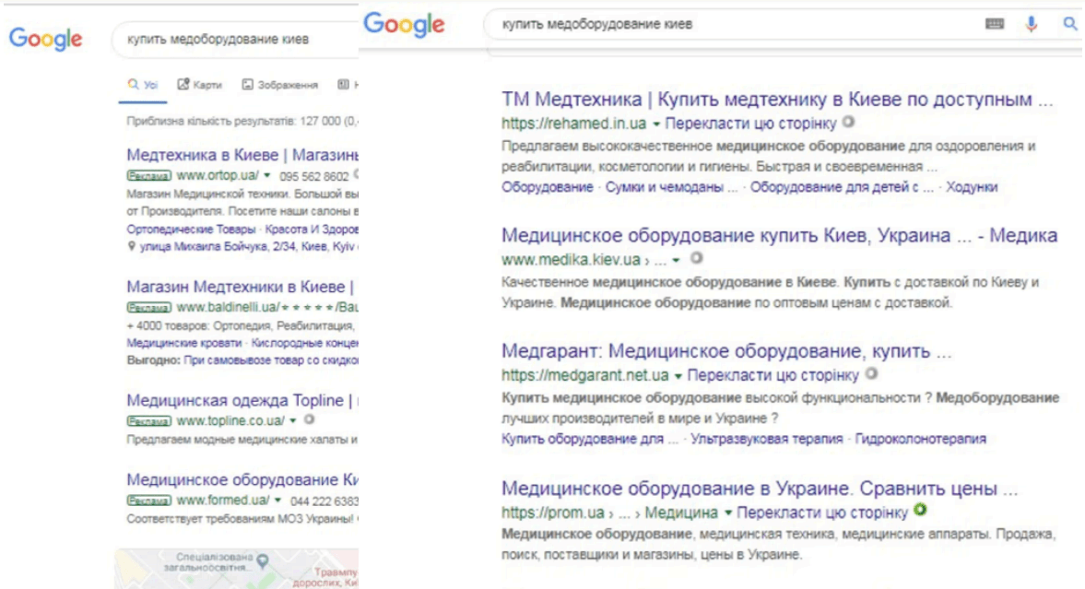Viewport: 1085px width, 589px height.
Task: Start voice search with microphone icon
Action: [x=1031, y=24]
